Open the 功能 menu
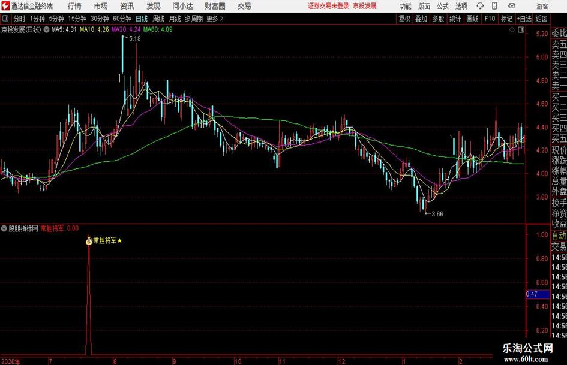The height and width of the screenshot is (365, 567). point(406,6)
